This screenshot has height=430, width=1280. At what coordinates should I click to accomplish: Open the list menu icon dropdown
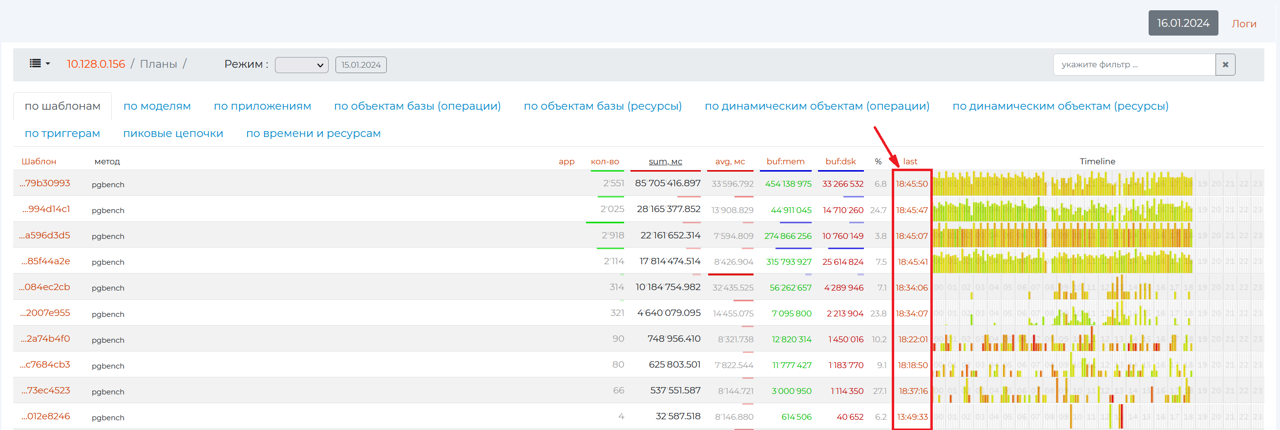click(40, 64)
